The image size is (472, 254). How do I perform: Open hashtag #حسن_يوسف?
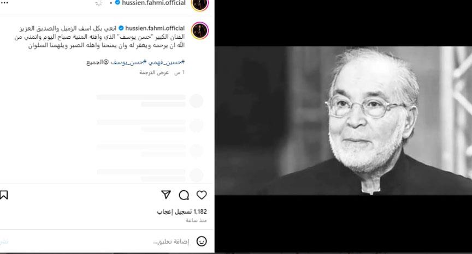tap(128, 62)
